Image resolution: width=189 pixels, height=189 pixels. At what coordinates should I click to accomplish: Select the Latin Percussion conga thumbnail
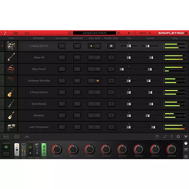coord(11,127)
